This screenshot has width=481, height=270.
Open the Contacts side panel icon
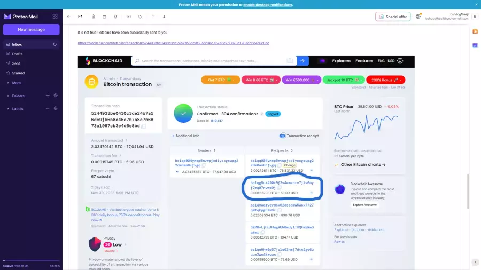475,31
